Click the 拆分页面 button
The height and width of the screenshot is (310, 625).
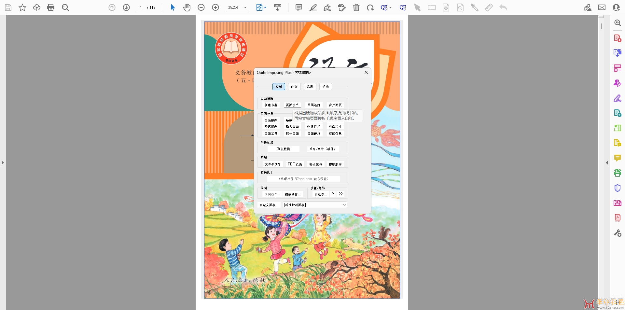click(292, 134)
